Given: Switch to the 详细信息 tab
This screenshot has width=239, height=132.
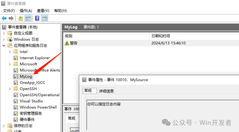Looking at the screenshot, I should click(106, 91).
